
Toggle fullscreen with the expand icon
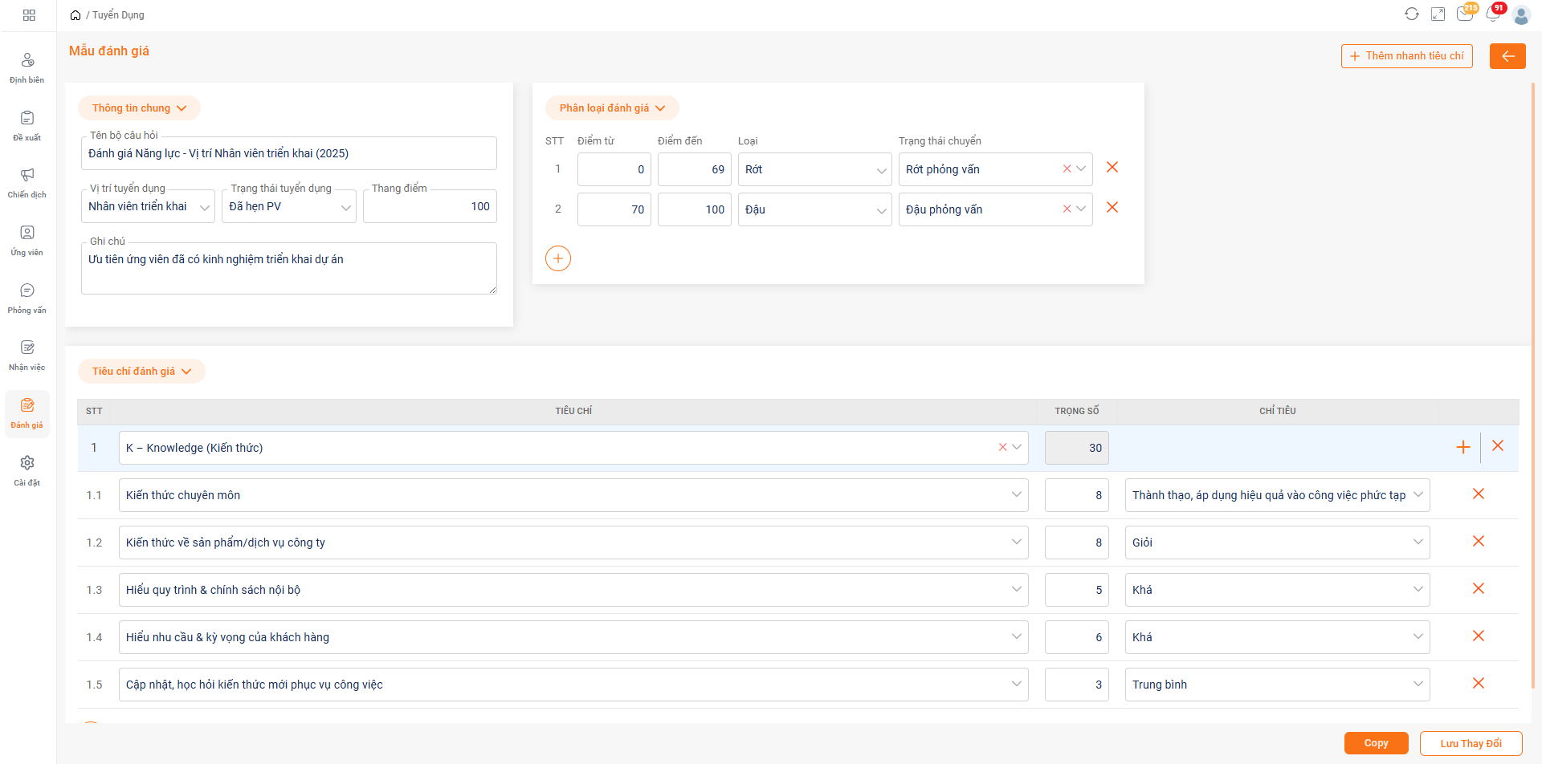click(1438, 14)
